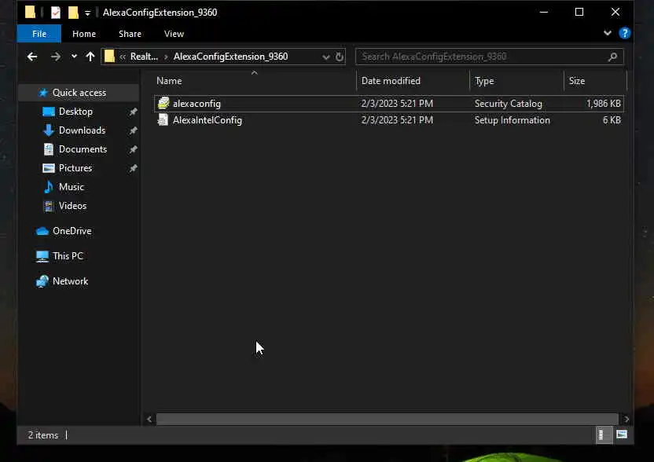This screenshot has height=462, width=654.
Task: Sort files by Type column
Action: pos(516,81)
